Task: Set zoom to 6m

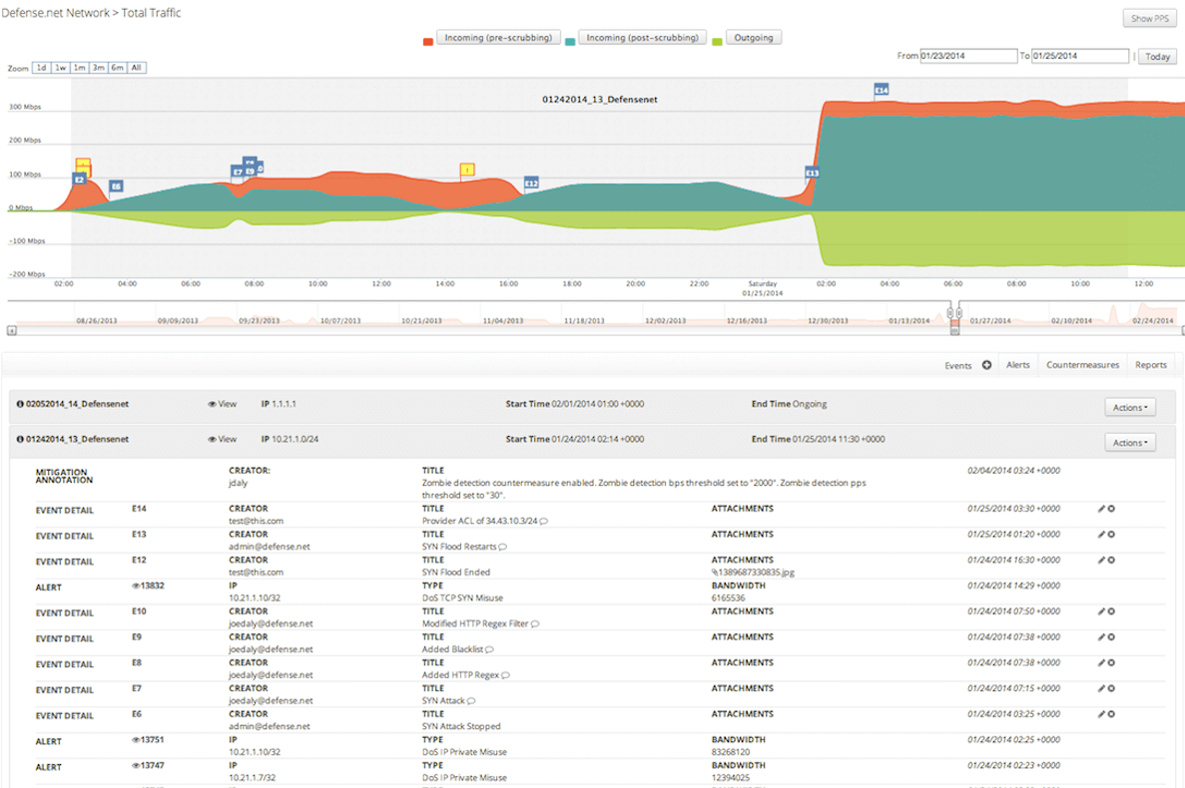Action: [117, 68]
